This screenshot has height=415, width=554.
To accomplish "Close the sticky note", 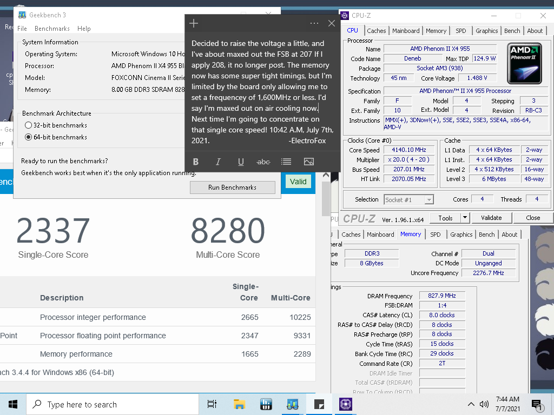I will 332,23.
